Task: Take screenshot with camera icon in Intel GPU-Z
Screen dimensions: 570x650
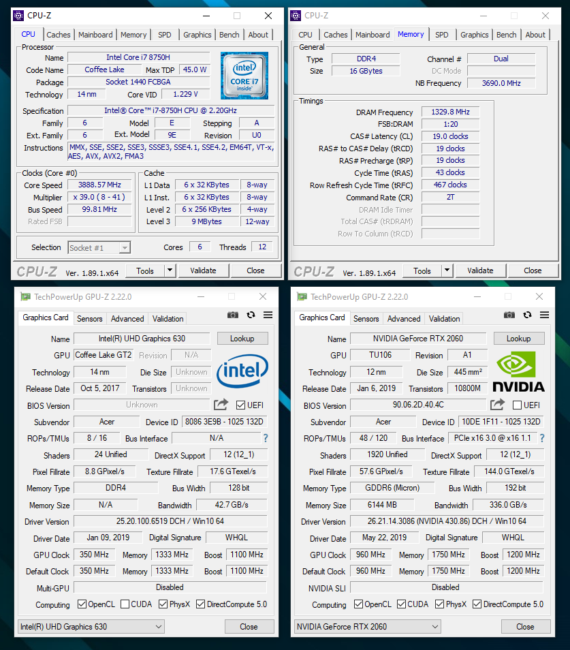Action: 233,315
